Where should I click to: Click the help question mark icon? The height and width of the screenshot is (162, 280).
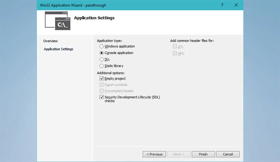[222, 5]
